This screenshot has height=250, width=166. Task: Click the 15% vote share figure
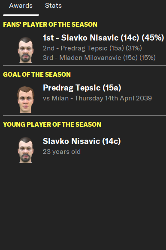[148, 58]
